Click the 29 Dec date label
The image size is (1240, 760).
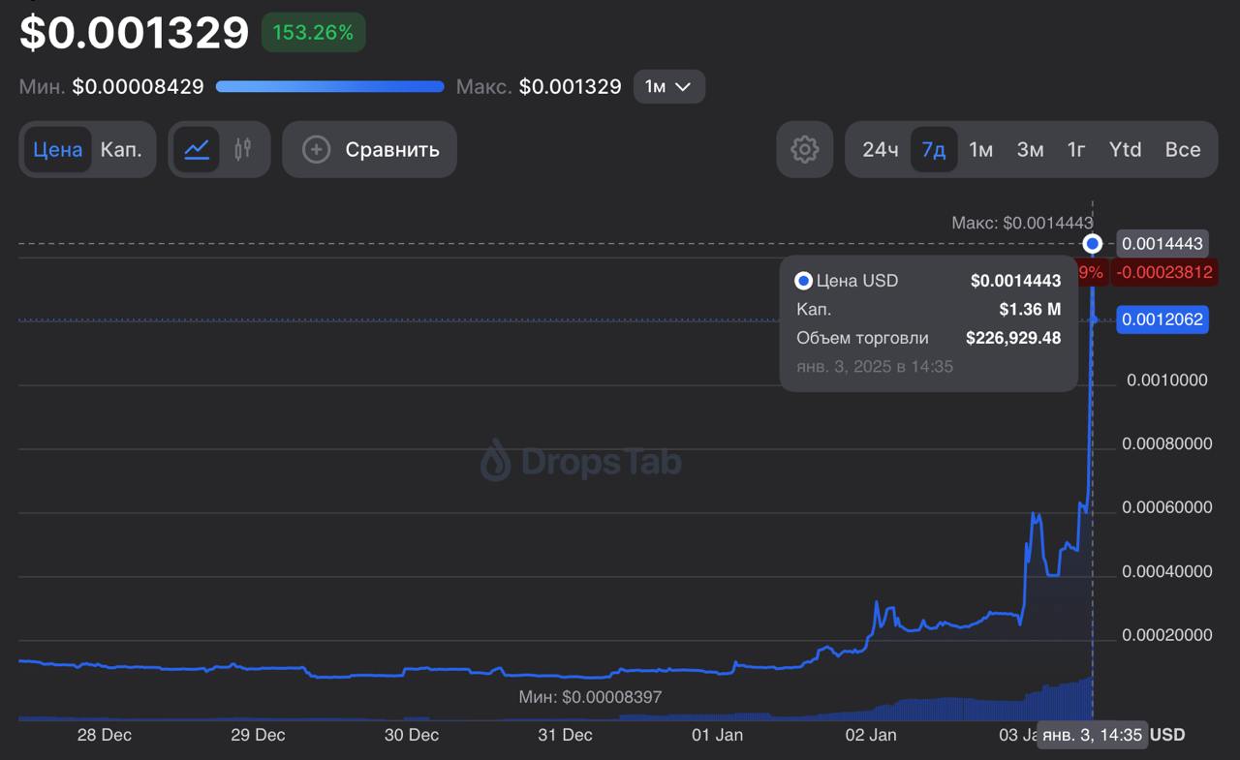(x=258, y=735)
